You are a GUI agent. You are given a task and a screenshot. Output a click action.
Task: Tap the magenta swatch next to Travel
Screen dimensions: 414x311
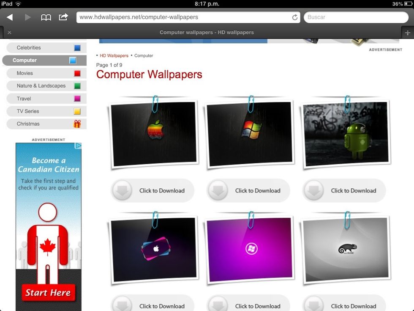coord(77,98)
